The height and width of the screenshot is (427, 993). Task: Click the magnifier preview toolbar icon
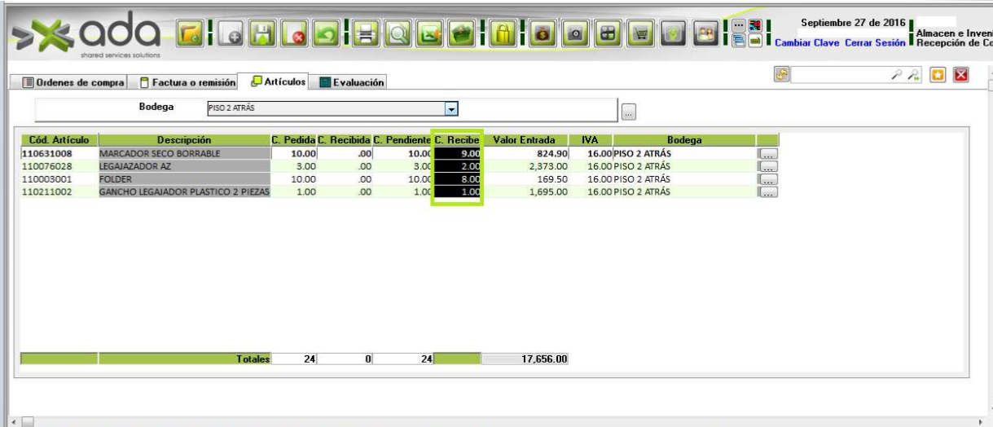398,35
